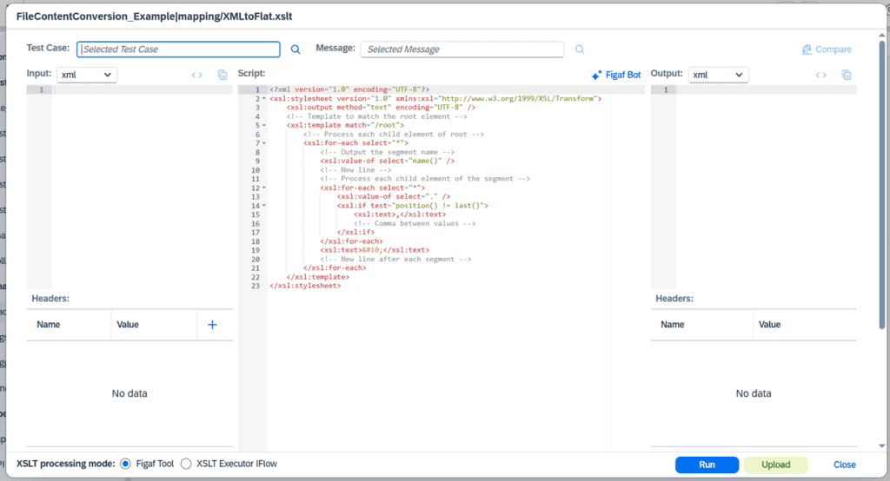Click xsl:template match="/root" line
Viewport: 890px width, 481px height.
345,125
